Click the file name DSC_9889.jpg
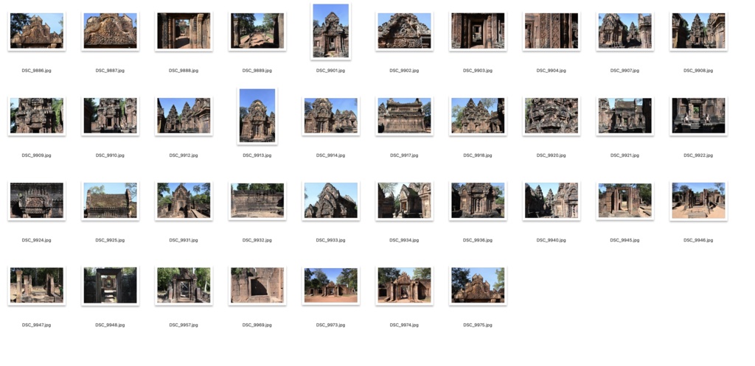The height and width of the screenshot is (366, 755). [x=257, y=71]
